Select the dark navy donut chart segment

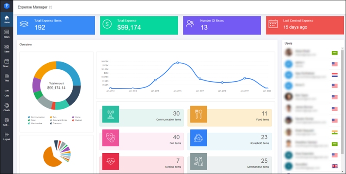click(x=74, y=95)
